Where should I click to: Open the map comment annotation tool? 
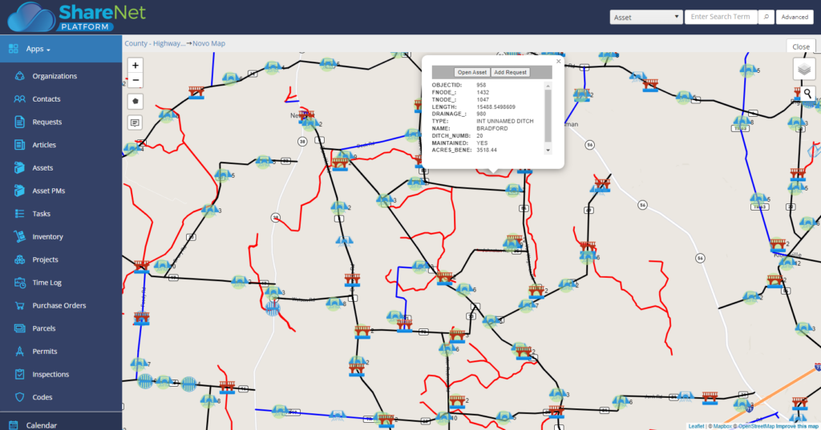(135, 123)
